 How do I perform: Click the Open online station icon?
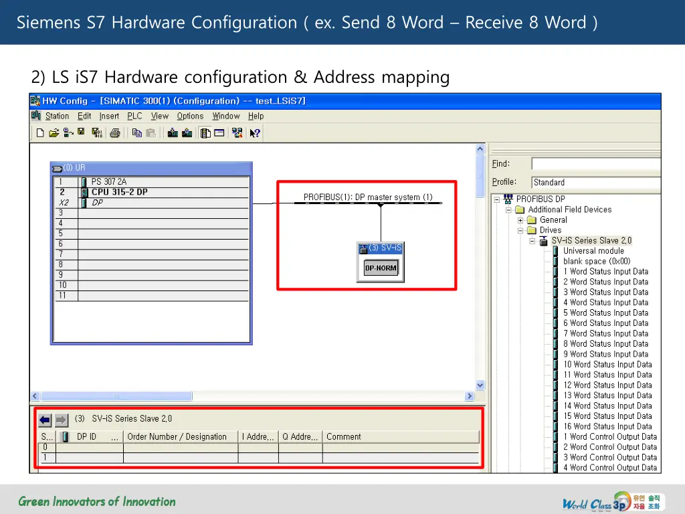tap(68, 133)
